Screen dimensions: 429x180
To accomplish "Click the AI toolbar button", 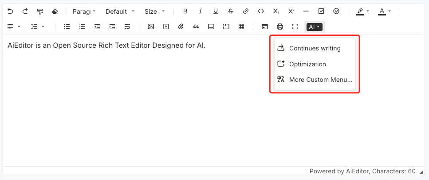I will pyautogui.click(x=315, y=27).
